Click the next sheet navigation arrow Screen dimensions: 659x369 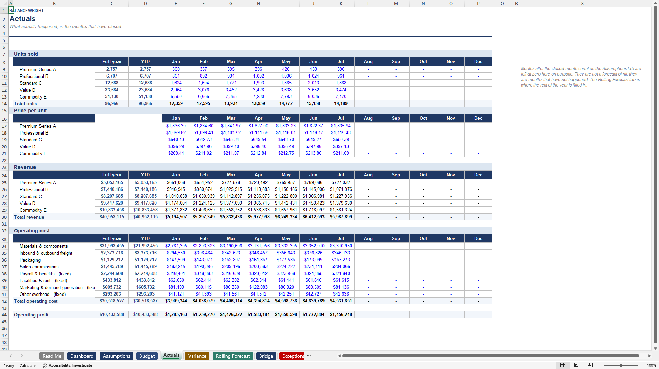coord(22,356)
